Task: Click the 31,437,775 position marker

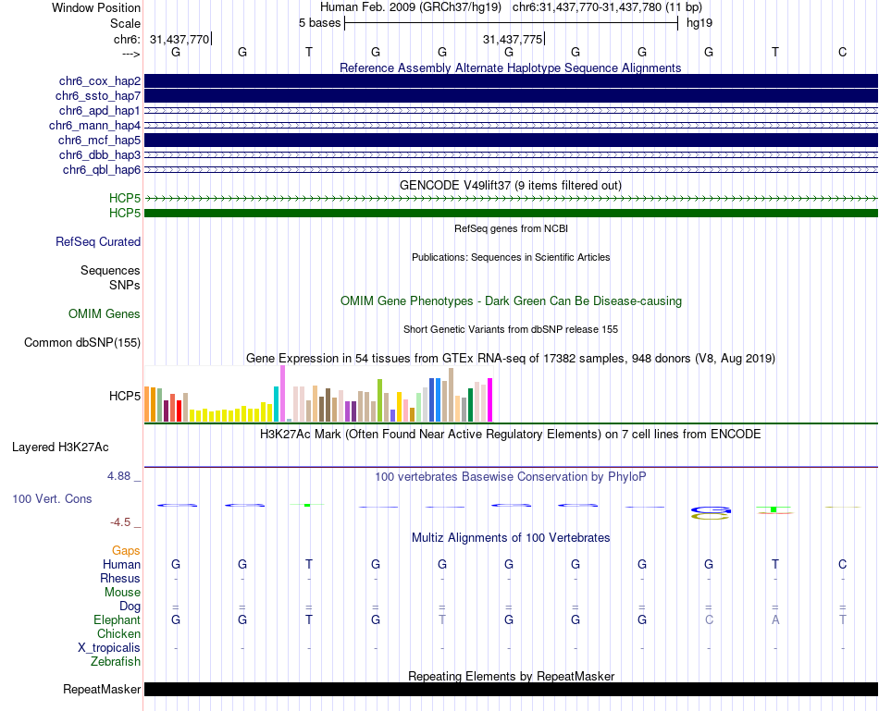Action: [x=513, y=39]
